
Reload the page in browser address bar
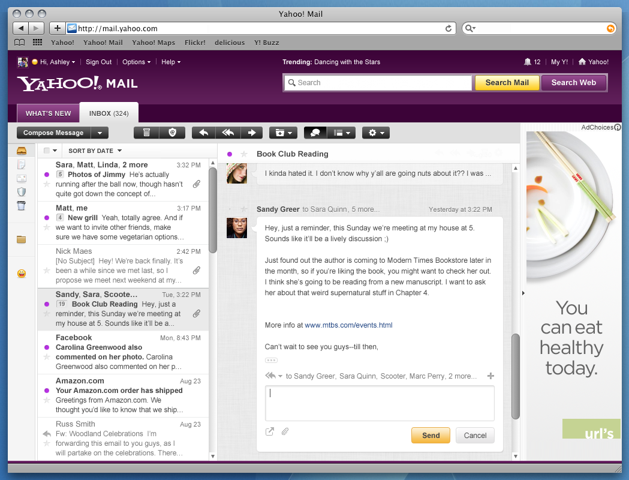coord(449,28)
